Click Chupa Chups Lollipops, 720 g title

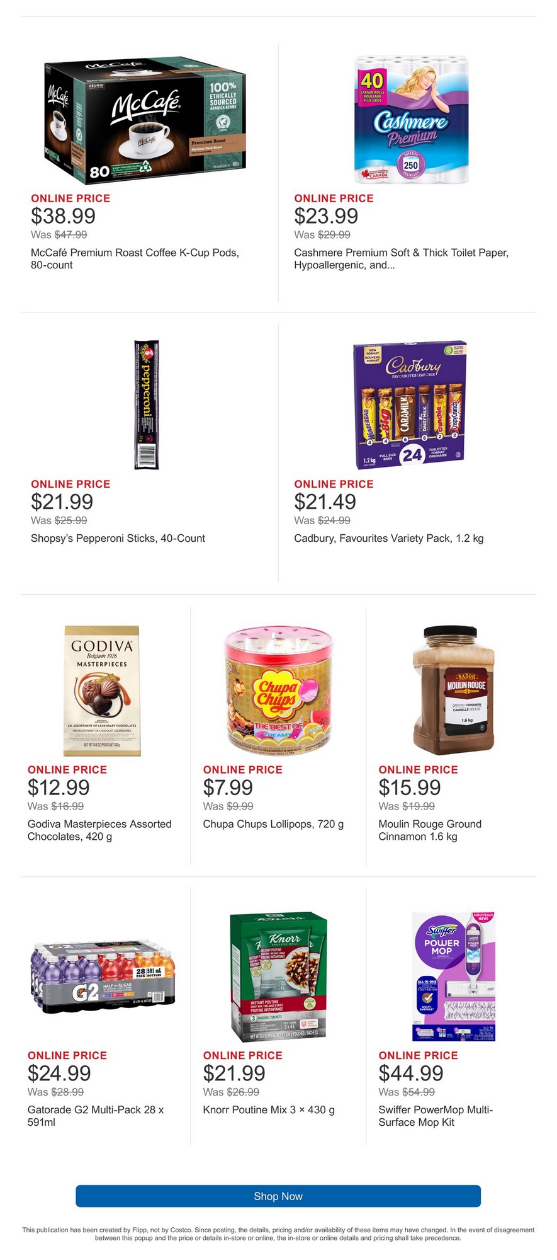[x=273, y=824]
